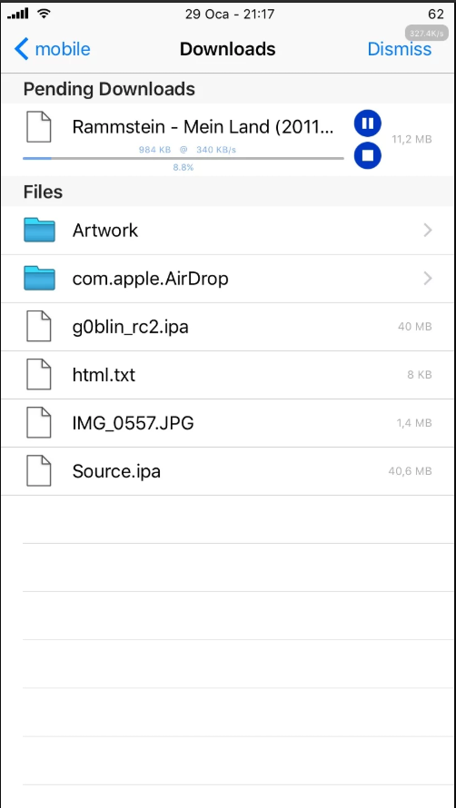Image resolution: width=456 pixels, height=808 pixels.
Task: Select the html.txt file name
Action: click(104, 375)
